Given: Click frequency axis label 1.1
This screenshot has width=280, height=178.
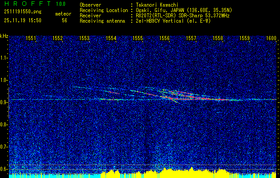Looking at the screenshot, I should (4, 58).
